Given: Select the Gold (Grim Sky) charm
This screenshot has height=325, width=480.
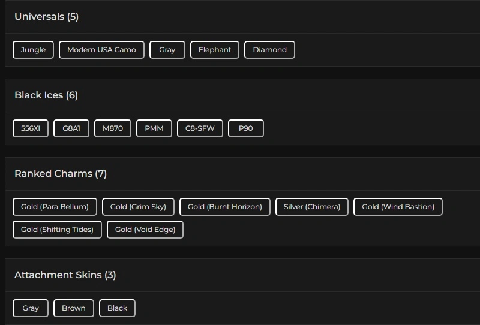Looking at the screenshot, I should click(138, 207).
